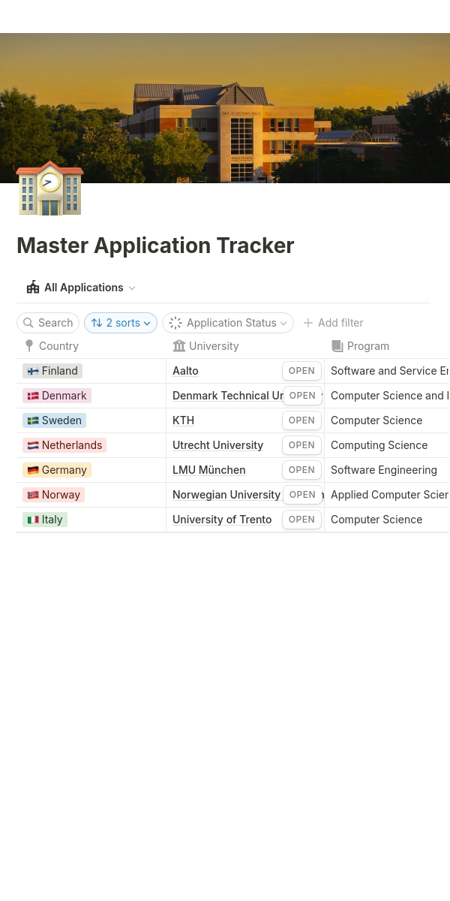Click the Application Status spinner icon
Image resolution: width=450 pixels, height=901 pixels.
click(x=175, y=323)
